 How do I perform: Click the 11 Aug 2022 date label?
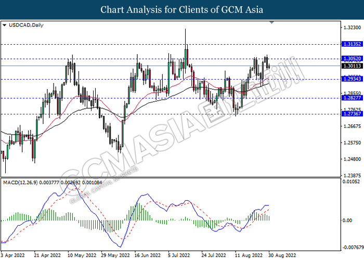pos(249,255)
